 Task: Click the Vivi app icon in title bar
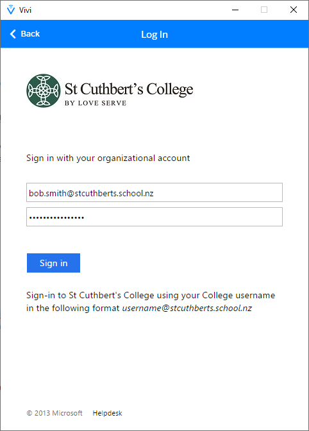click(11, 10)
